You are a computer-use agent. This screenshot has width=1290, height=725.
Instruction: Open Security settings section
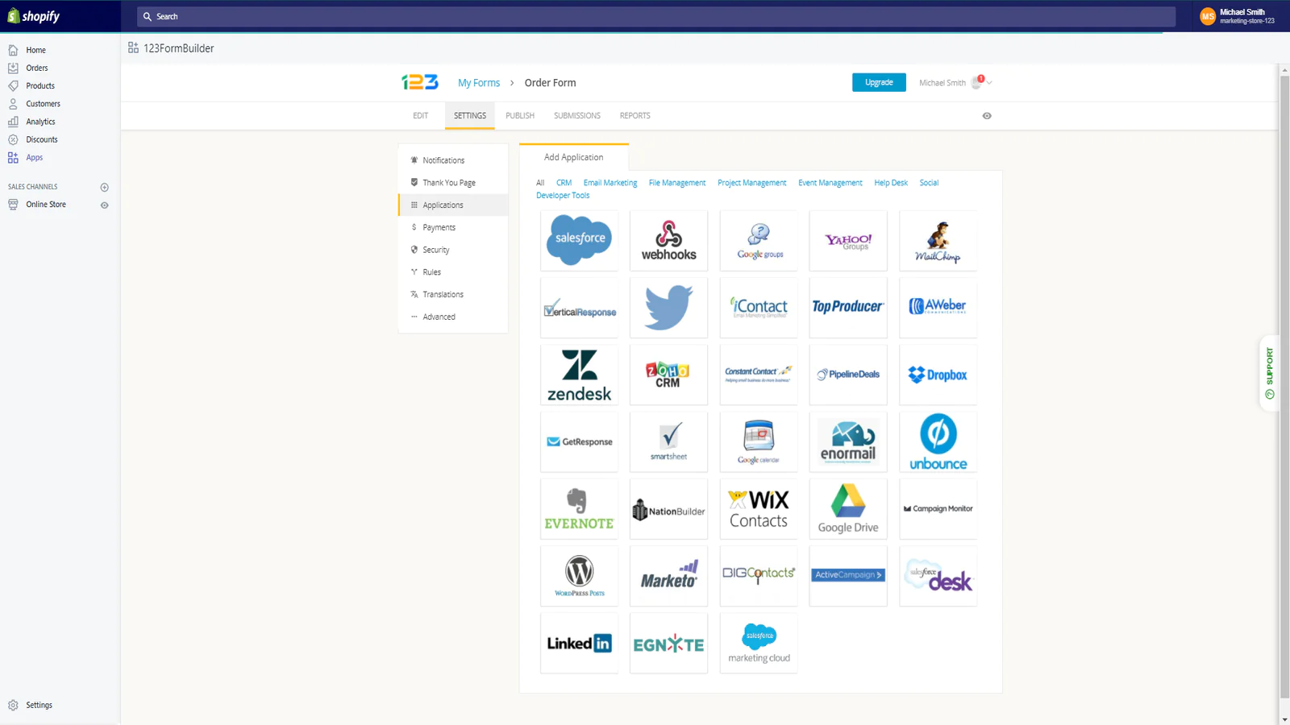tap(453, 250)
